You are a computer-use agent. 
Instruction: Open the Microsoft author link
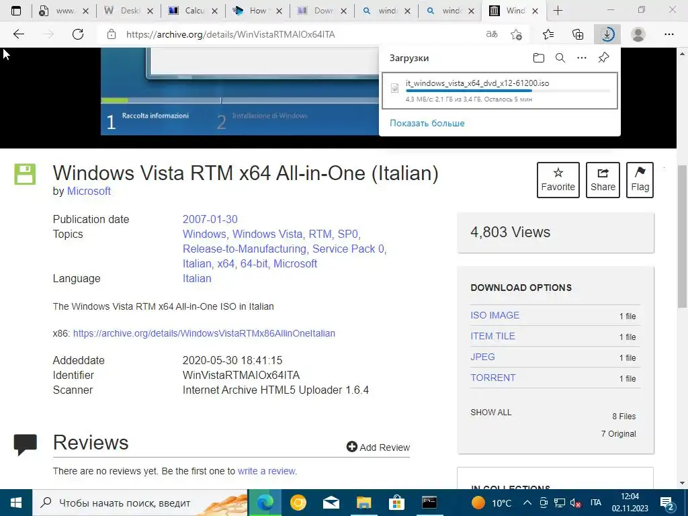click(89, 191)
